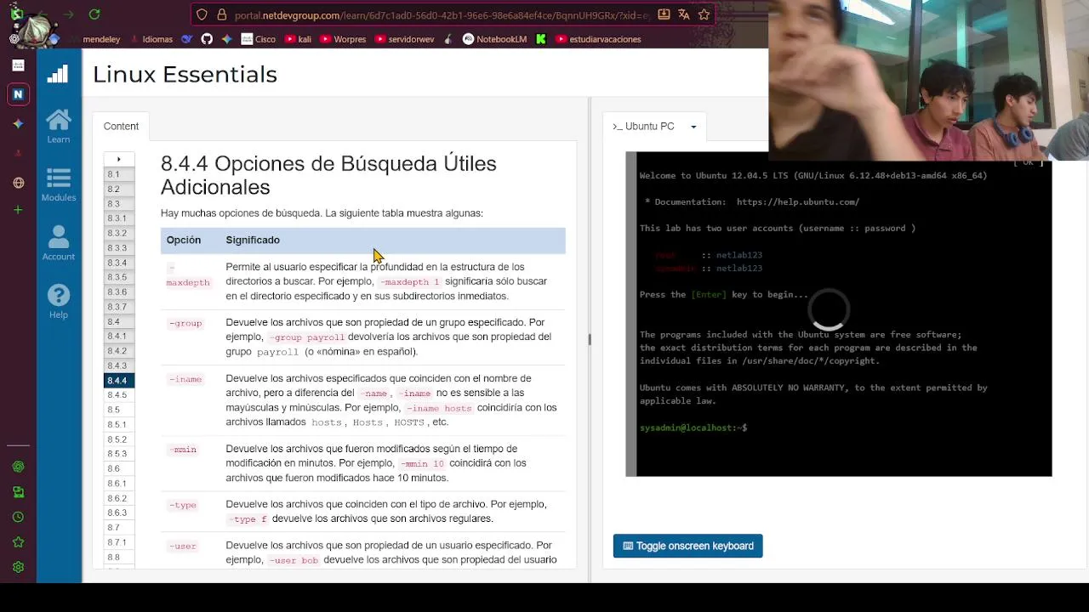Go to section 8.5
This screenshot has height=612, width=1089.
(119, 410)
